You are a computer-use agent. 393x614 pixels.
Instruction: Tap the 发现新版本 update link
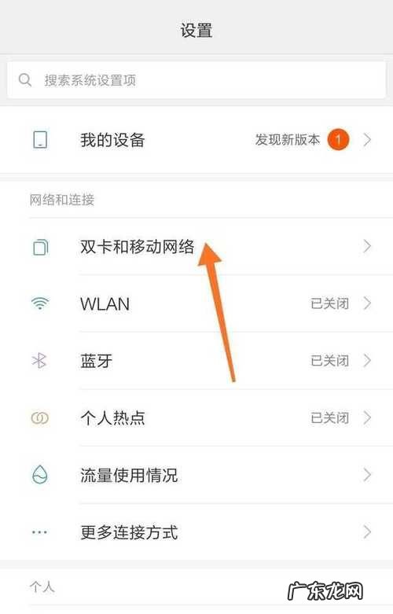point(288,139)
